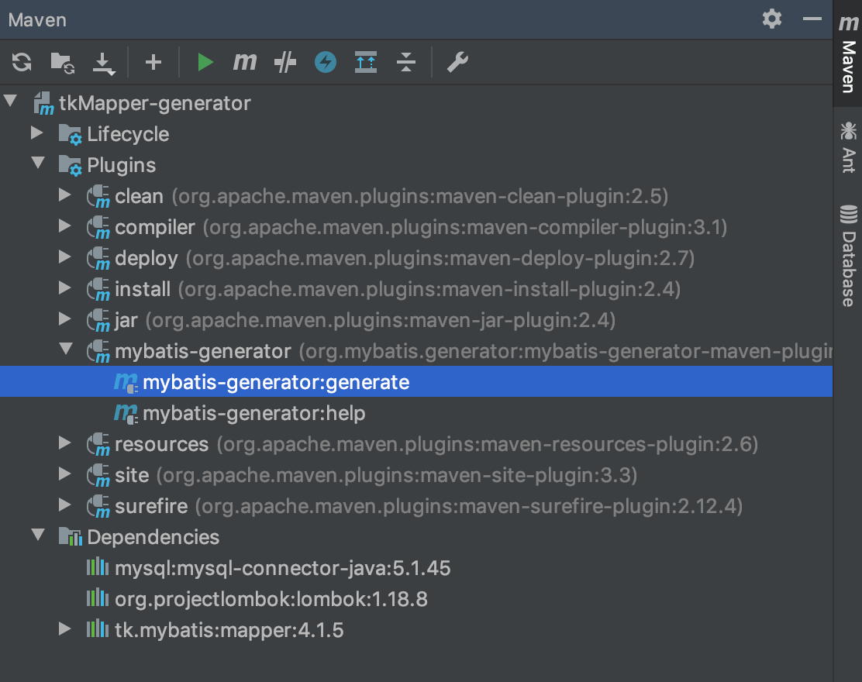Reimport all Maven projects
Screen dimensions: 862x682
tap(22, 62)
